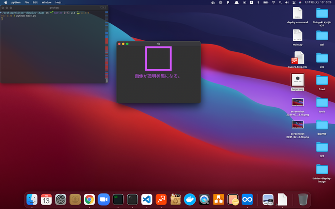Select the hoge.png thumbnail on the desktop

click(298, 79)
